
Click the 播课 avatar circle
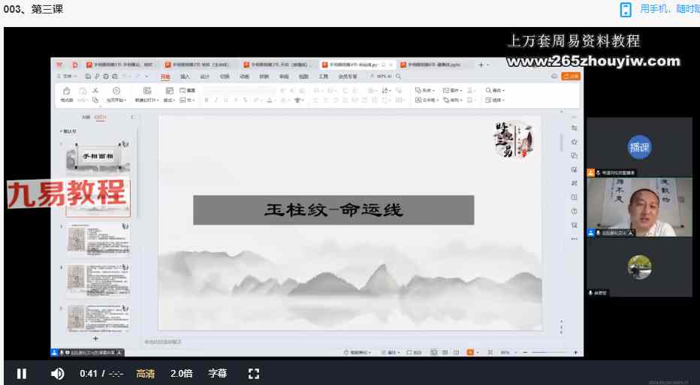click(639, 147)
